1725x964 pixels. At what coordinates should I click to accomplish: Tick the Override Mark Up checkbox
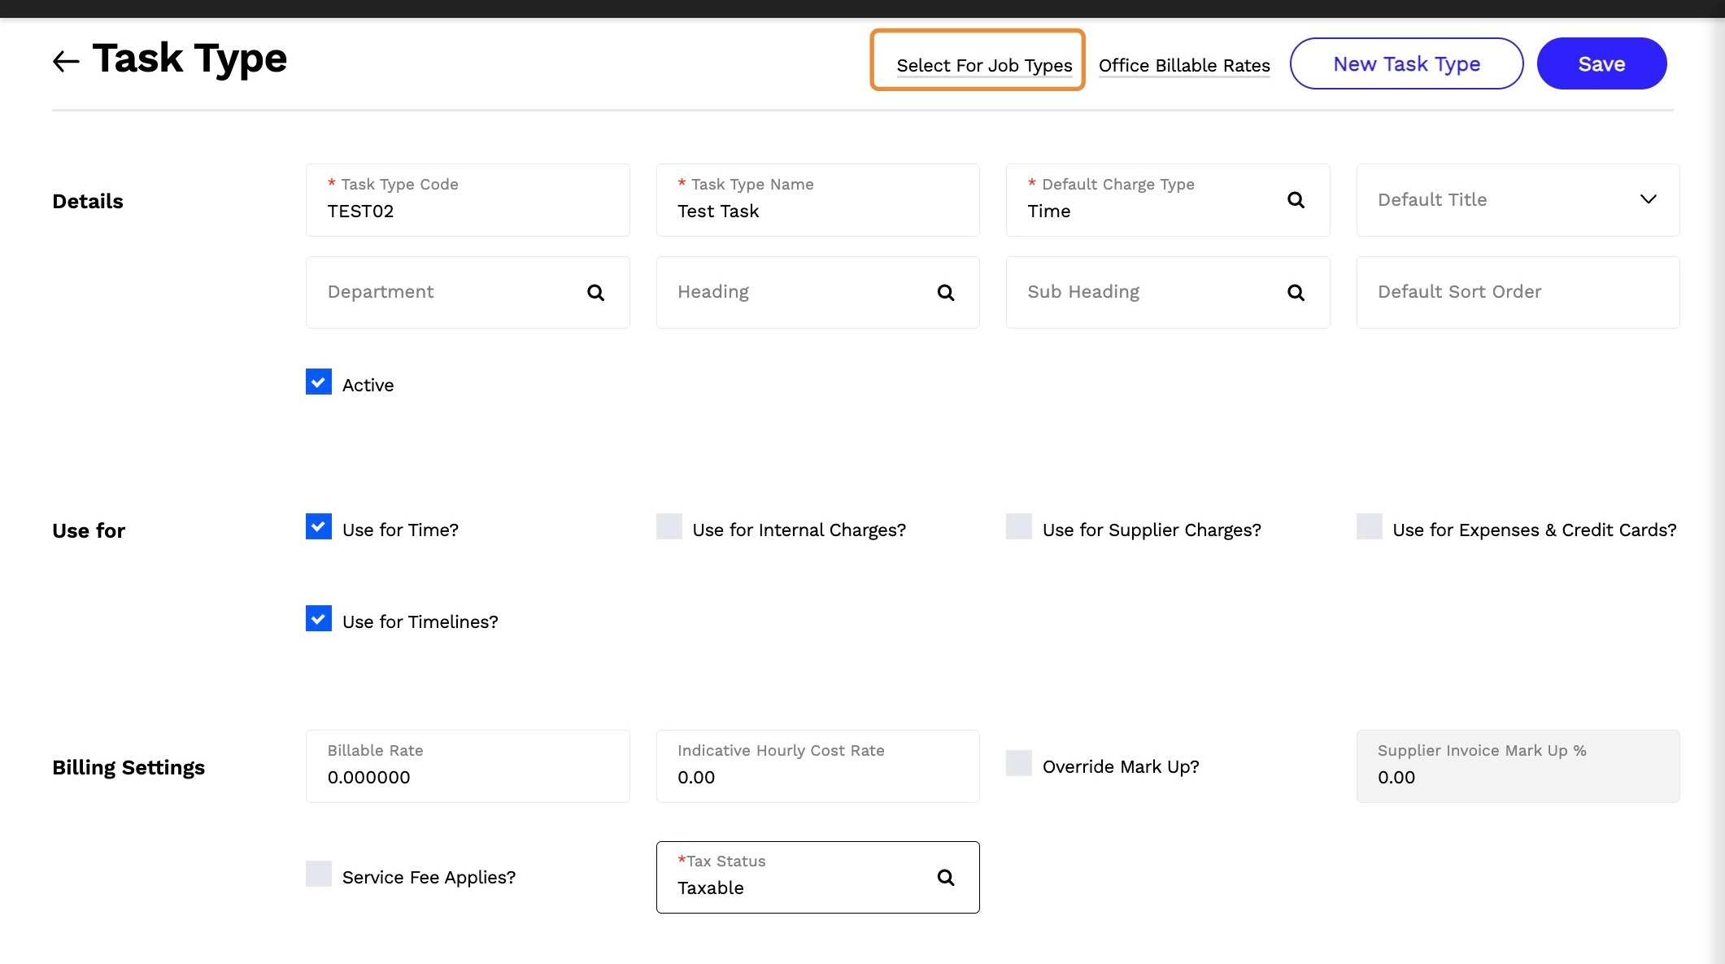(x=1019, y=764)
